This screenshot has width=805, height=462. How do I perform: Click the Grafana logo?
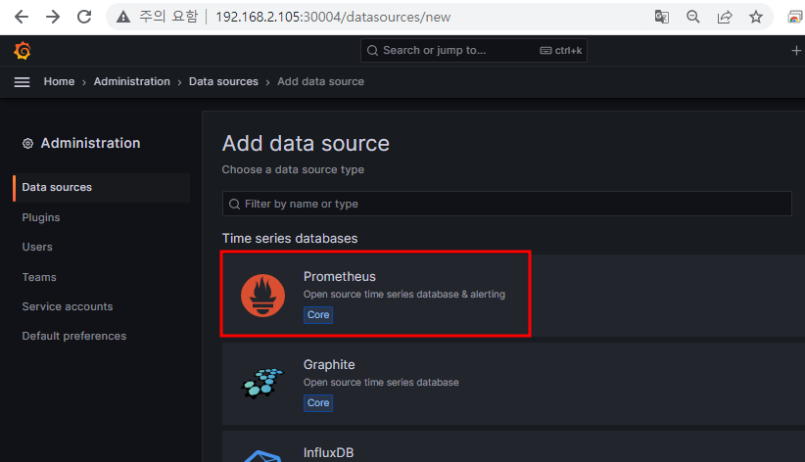coord(23,50)
